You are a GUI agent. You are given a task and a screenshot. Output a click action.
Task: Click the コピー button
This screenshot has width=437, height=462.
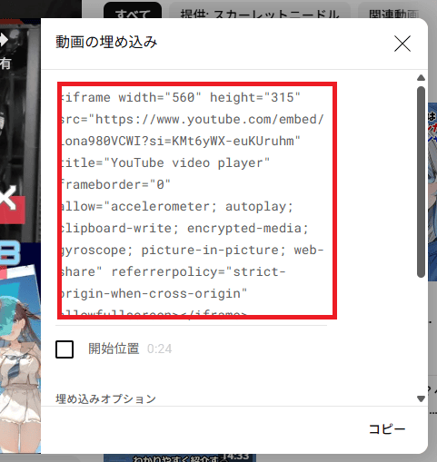387,429
